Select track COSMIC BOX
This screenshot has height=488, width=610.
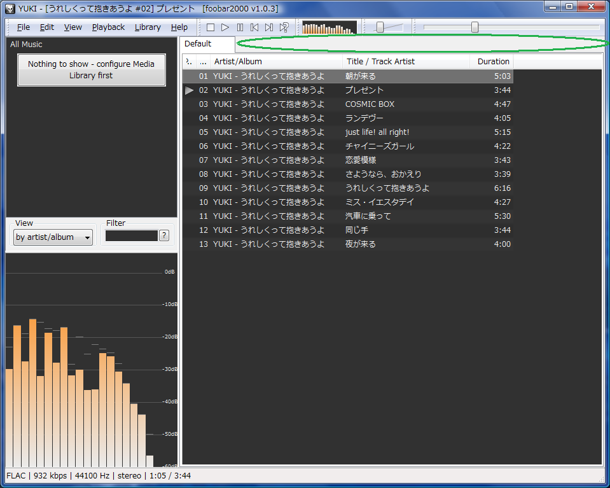click(x=348, y=104)
